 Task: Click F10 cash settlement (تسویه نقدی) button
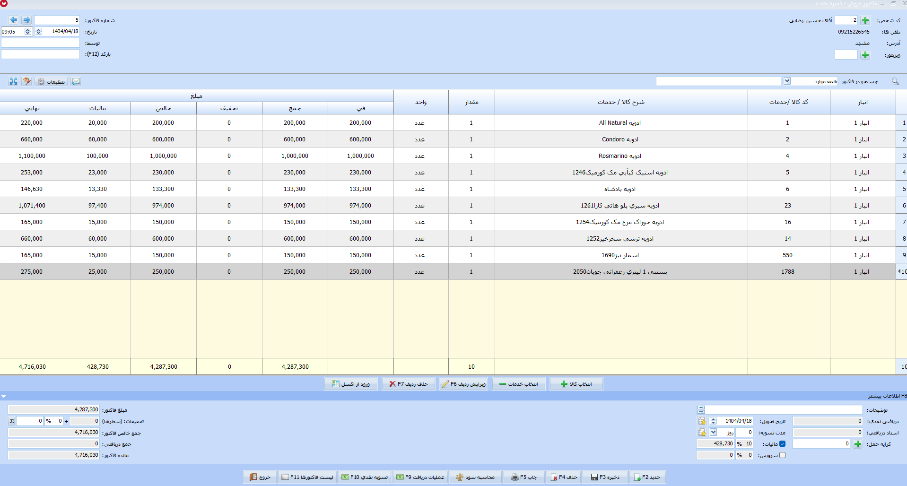click(365, 477)
